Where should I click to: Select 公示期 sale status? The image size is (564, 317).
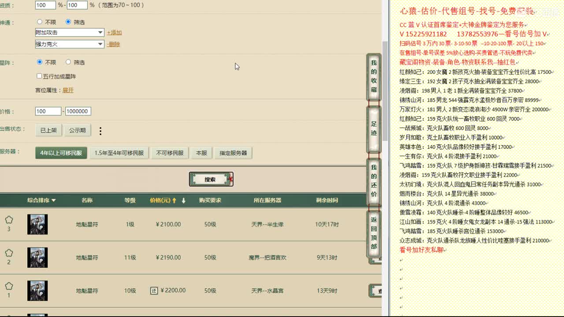click(77, 130)
